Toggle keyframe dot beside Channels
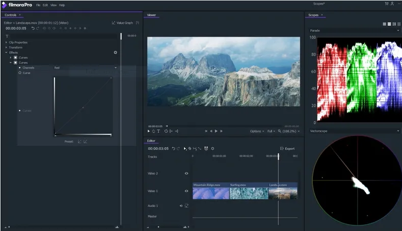 pos(20,68)
